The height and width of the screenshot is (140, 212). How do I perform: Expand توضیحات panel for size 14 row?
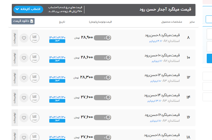(15, 98)
